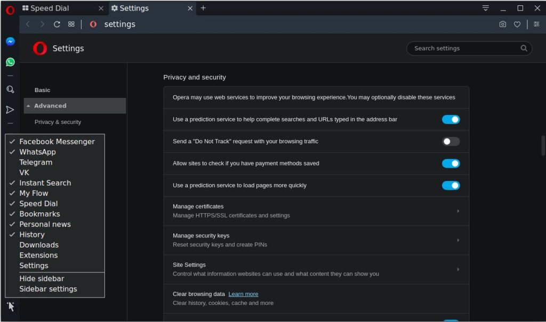546x322 pixels.
Task: Reload the settings page
Action: (x=57, y=24)
